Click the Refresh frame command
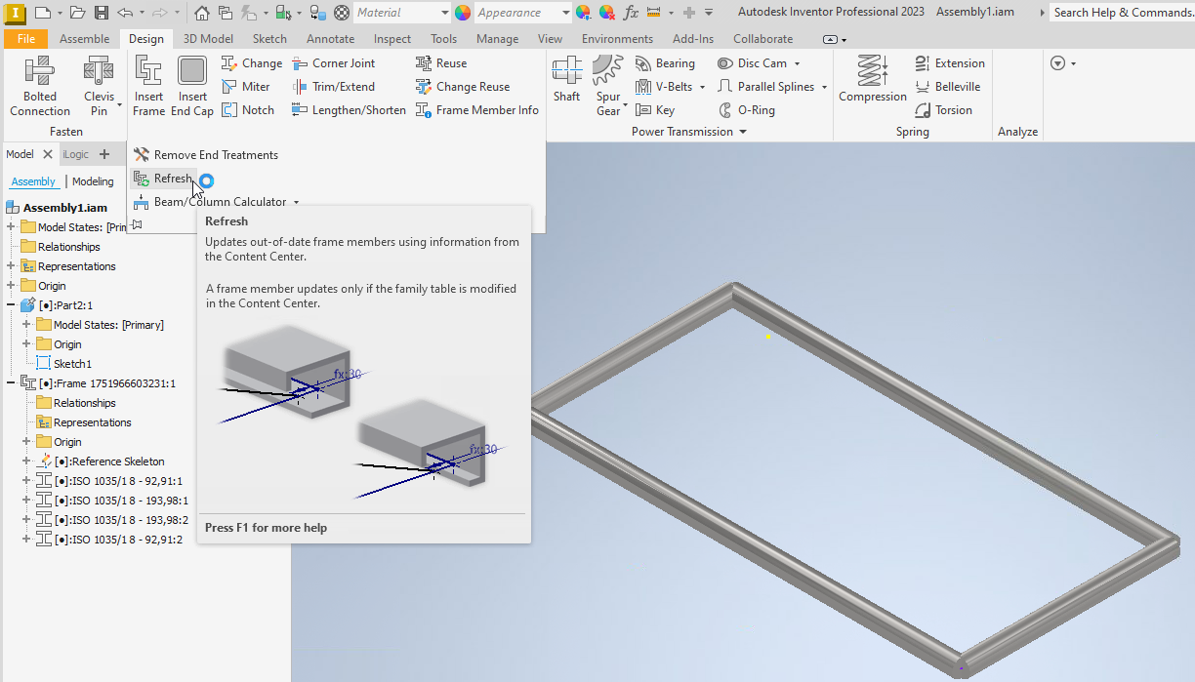Image resolution: width=1195 pixels, height=682 pixels. (x=163, y=179)
